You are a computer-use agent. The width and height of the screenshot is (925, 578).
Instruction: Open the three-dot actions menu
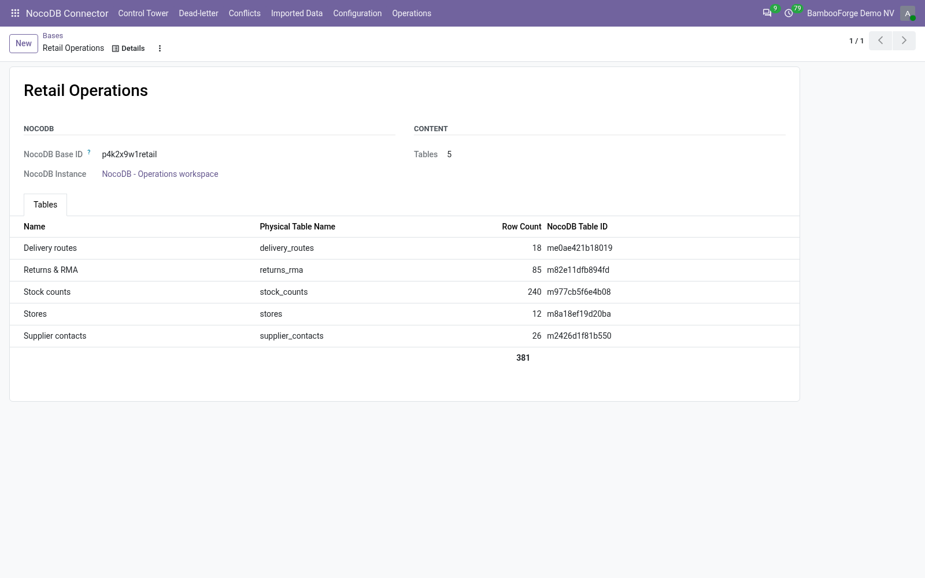160,49
